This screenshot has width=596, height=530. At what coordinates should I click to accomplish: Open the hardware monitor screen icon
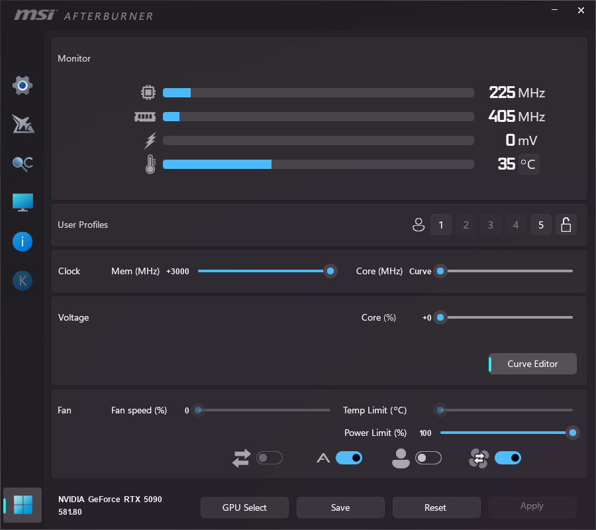coord(23,203)
